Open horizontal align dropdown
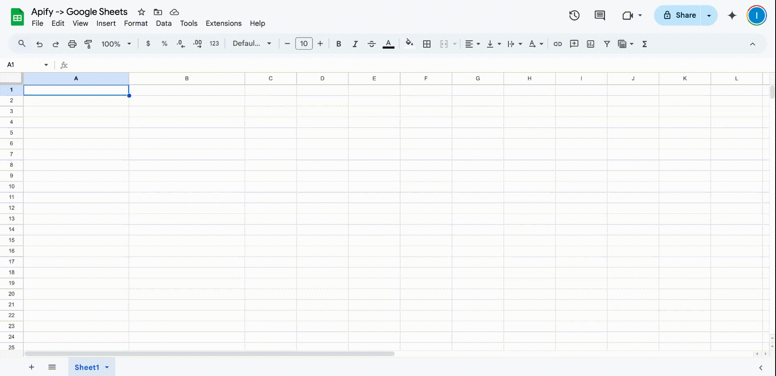 [472, 44]
